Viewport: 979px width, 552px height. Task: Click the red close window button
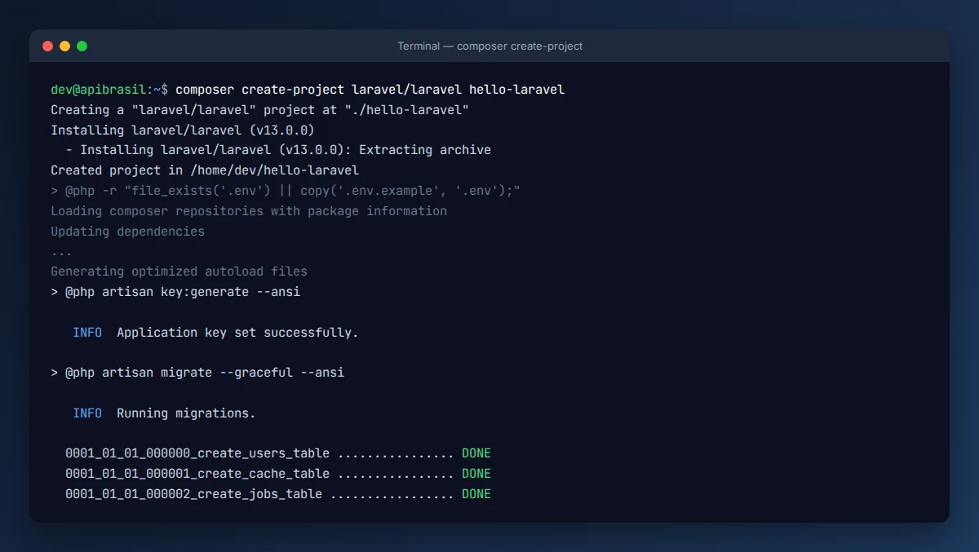(47, 46)
